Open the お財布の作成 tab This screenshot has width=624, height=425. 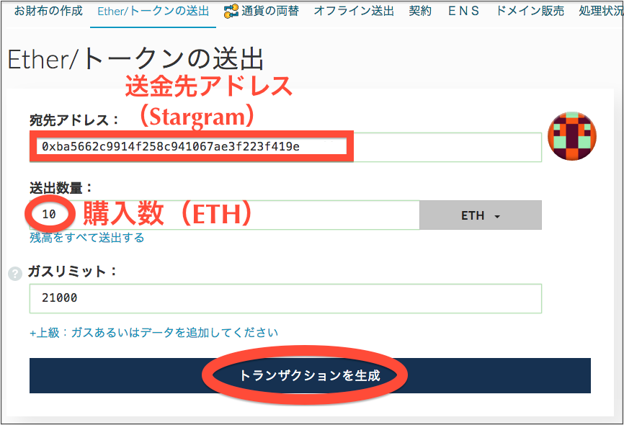point(48,11)
